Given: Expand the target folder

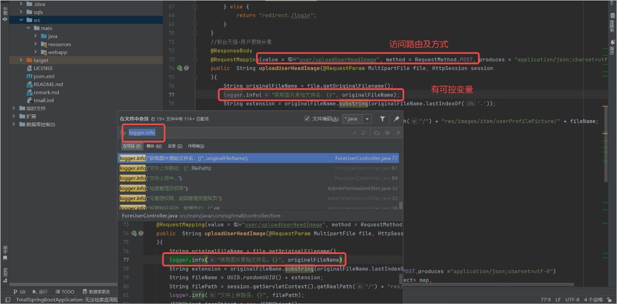Looking at the screenshot, I should point(21,60).
